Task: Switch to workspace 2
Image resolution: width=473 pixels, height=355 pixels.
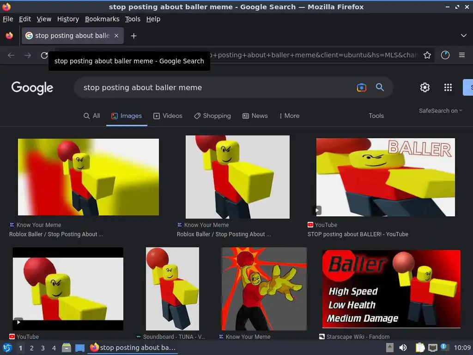Action: click(x=32, y=348)
